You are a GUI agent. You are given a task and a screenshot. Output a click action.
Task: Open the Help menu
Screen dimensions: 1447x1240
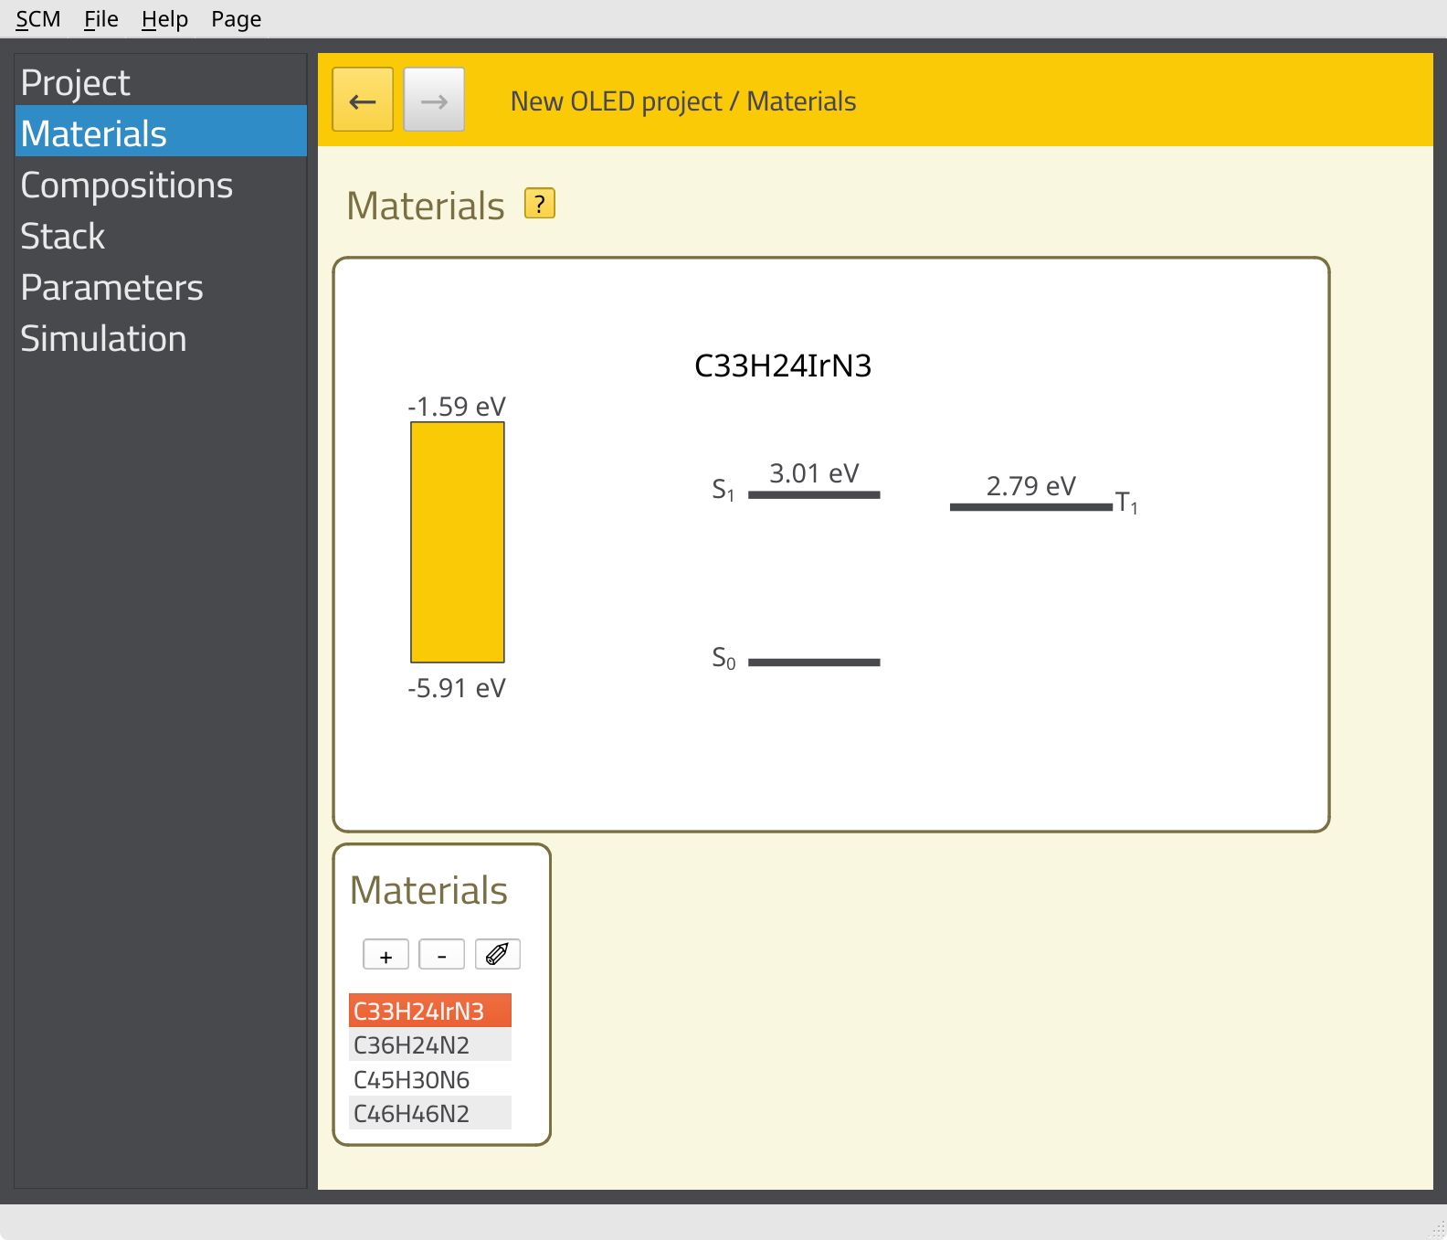(164, 19)
